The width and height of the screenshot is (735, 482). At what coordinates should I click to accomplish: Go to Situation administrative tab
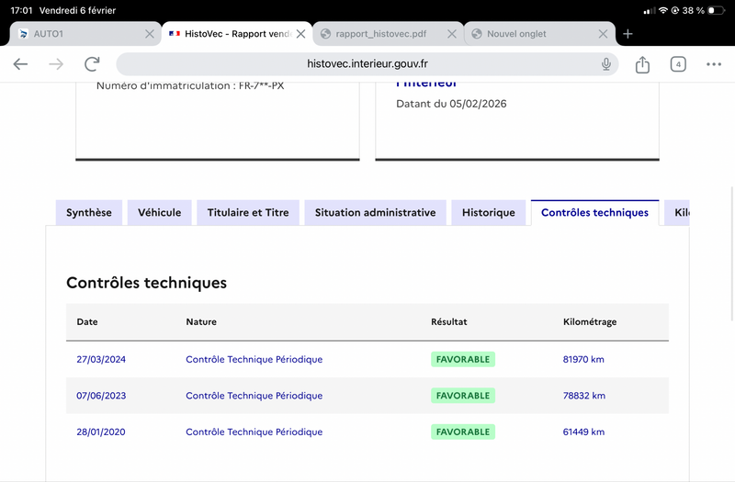point(375,212)
